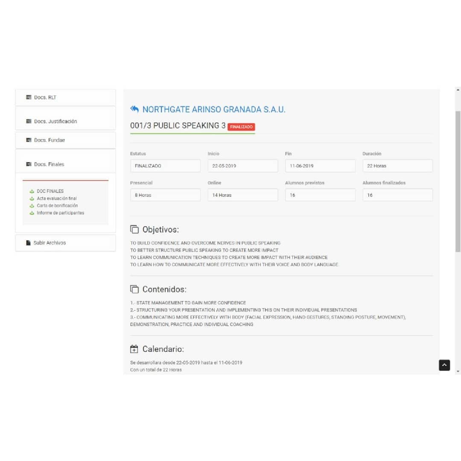461x461 pixels.
Task: Expand the Docs. Fundae section
Action: coord(66,140)
